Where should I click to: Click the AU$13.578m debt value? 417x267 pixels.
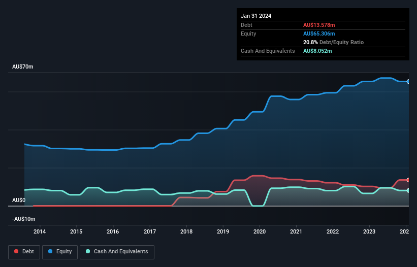[x=319, y=25]
